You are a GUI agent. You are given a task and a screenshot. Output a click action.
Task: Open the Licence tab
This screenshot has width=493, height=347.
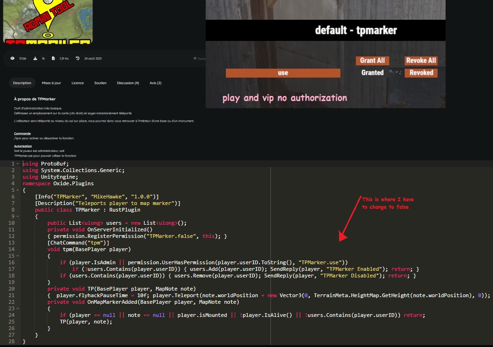click(77, 83)
